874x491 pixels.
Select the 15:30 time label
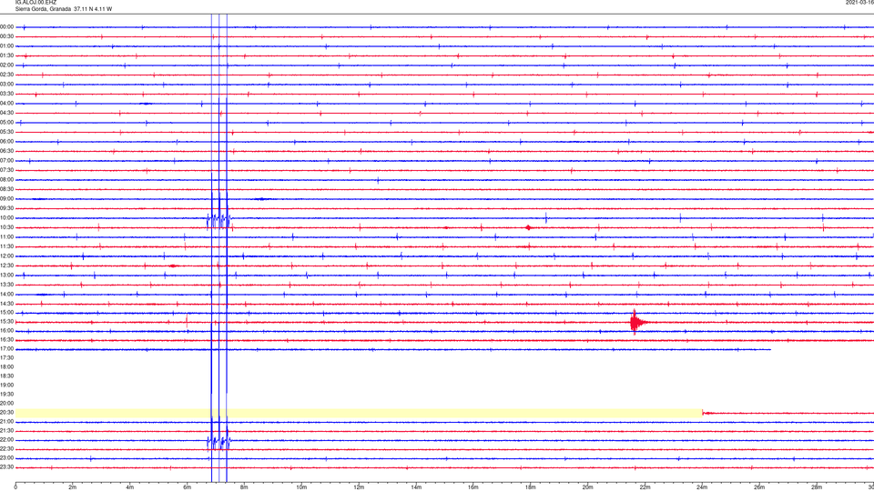tap(6, 321)
